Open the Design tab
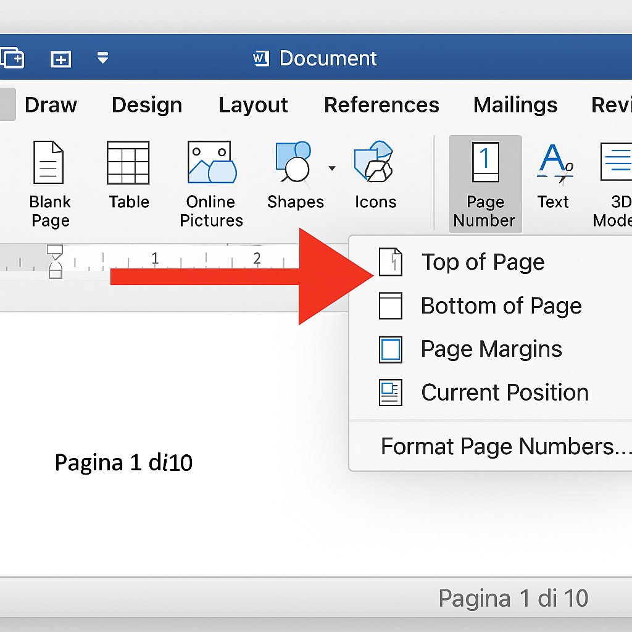 pos(147,105)
